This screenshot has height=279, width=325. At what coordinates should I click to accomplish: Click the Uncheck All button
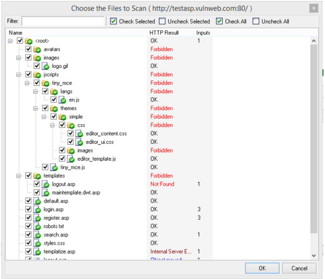pyautogui.click(x=271, y=21)
